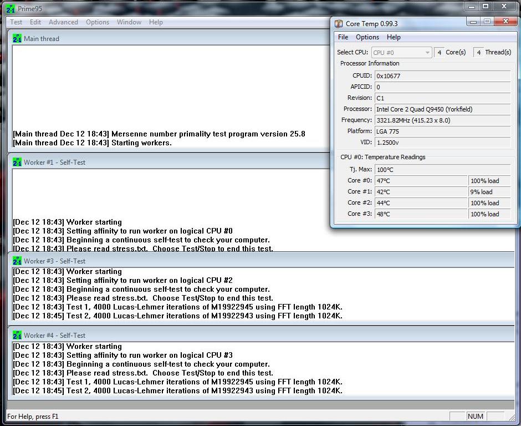The width and height of the screenshot is (521, 426).
Task: Click the Main thread window icon
Action: click(x=17, y=39)
